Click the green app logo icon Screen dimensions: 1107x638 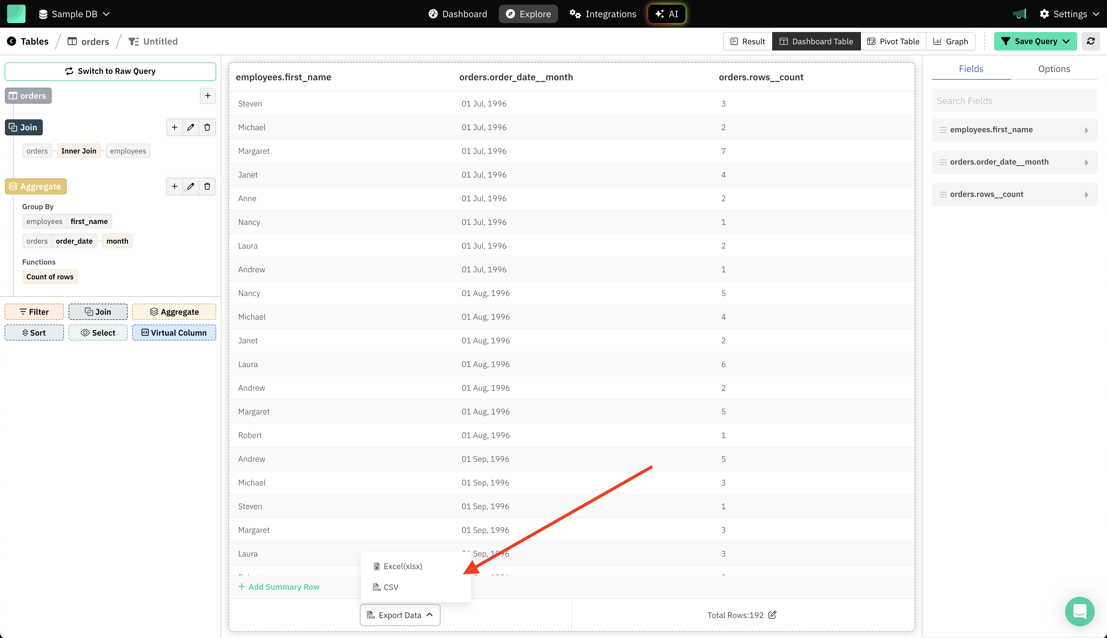pyautogui.click(x=16, y=14)
